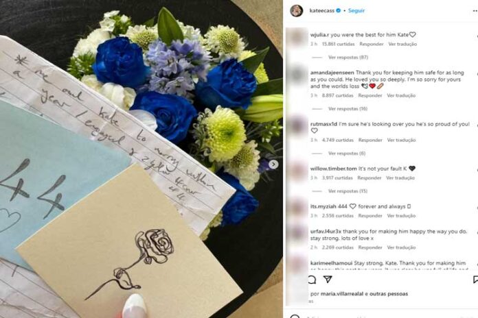Open post options three-dot menu
Screen dimensions: 478x318
[x=475, y=11]
